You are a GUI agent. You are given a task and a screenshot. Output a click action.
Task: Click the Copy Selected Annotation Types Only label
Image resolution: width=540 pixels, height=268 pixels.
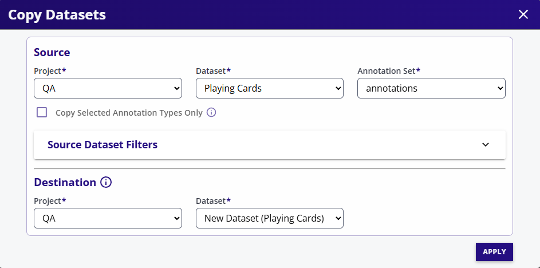point(129,113)
